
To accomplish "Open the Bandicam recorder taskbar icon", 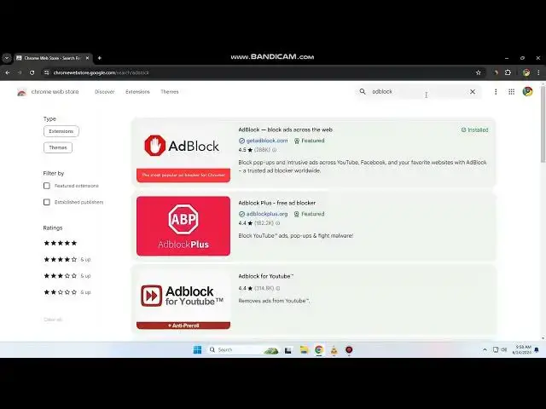I will pyautogui.click(x=349, y=350).
